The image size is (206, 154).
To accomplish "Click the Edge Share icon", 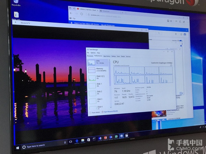I will (x=184, y=22).
